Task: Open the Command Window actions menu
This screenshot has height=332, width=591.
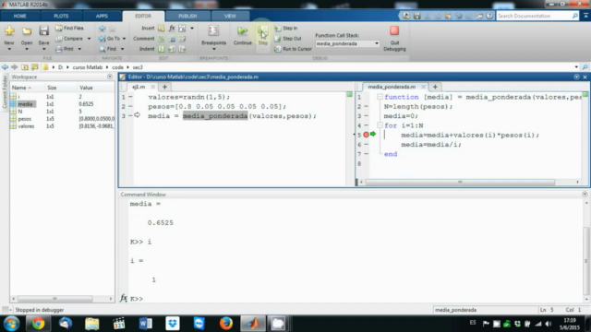Action: coord(585,195)
